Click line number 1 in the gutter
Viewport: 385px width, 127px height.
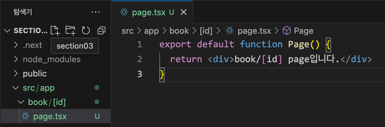[139, 44]
